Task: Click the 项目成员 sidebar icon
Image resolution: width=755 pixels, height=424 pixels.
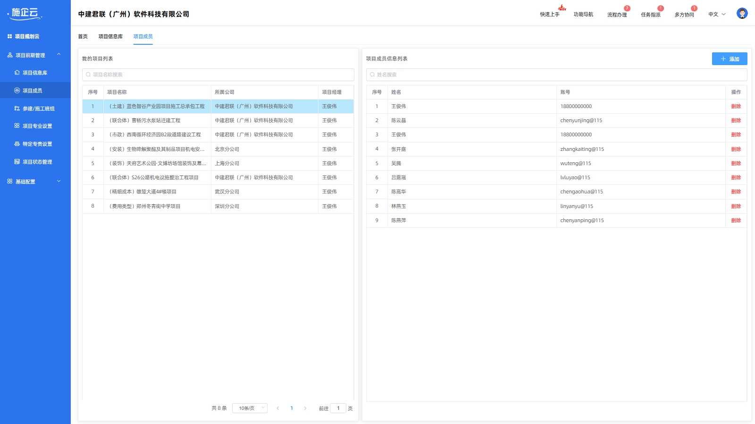Action: [x=17, y=91]
